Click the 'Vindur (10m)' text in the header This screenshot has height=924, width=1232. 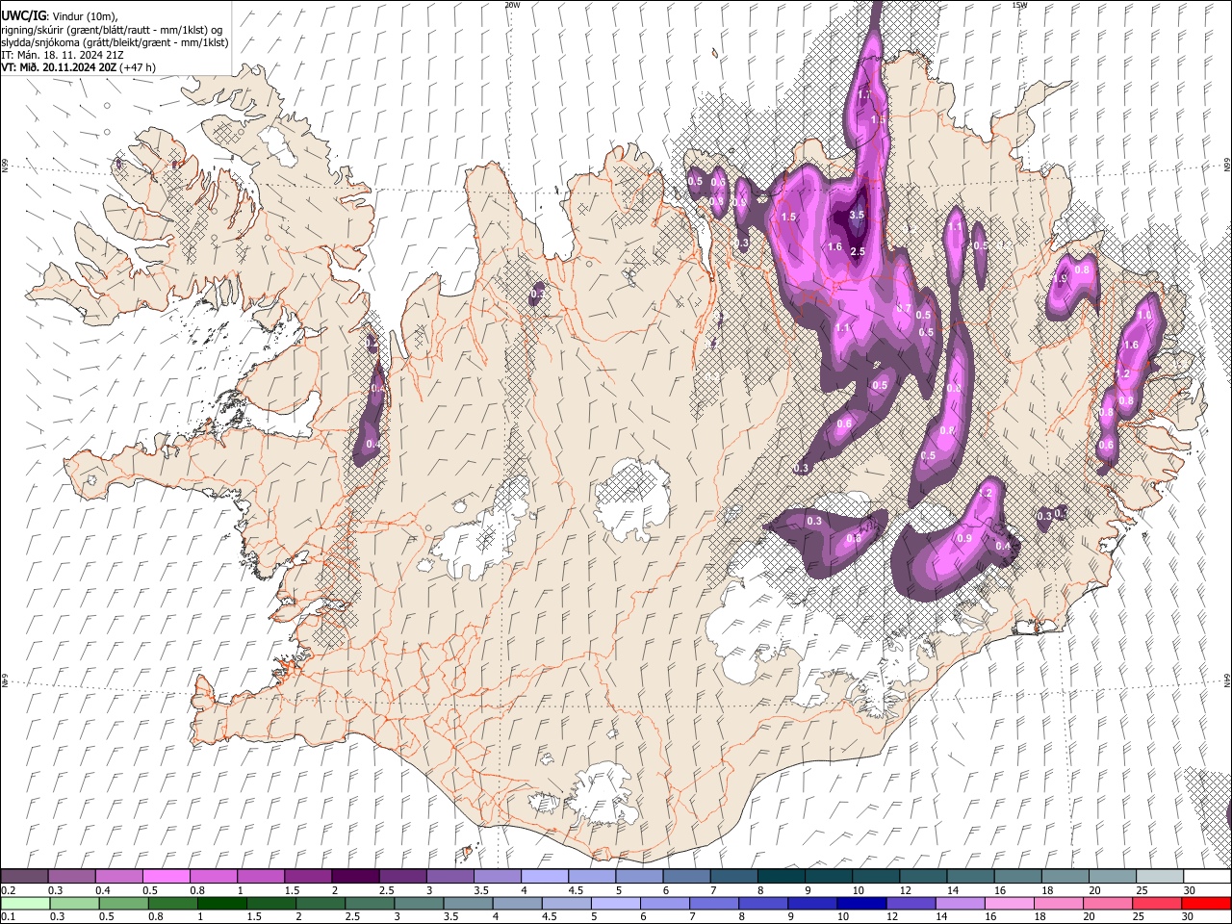tap(85, 16)
